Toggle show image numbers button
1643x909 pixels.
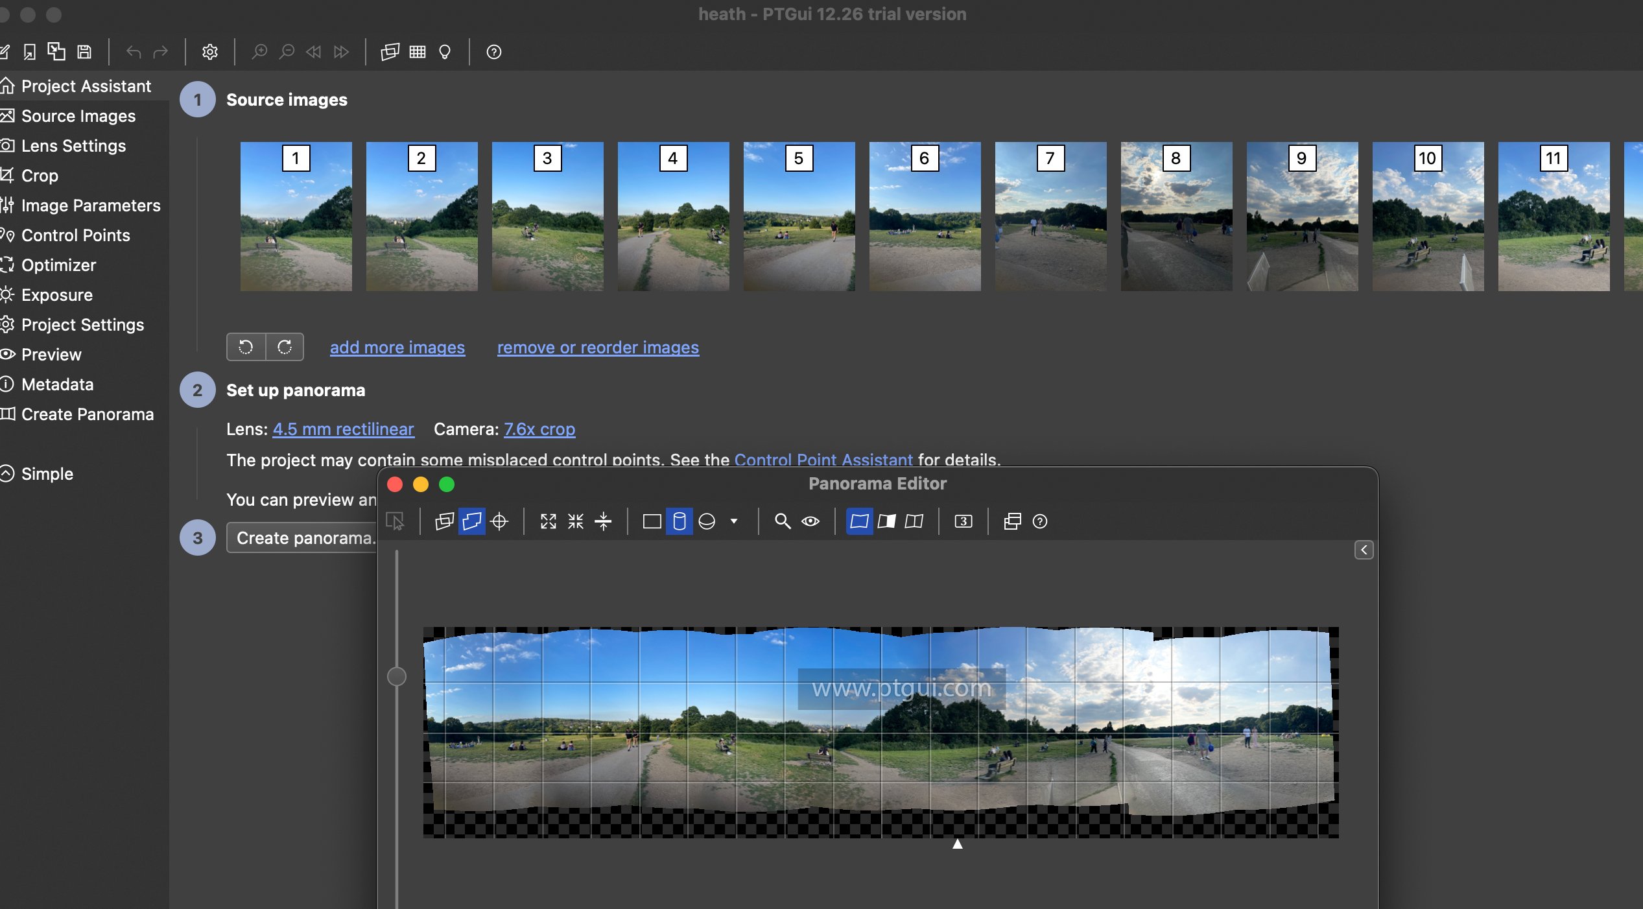[963, 521]
